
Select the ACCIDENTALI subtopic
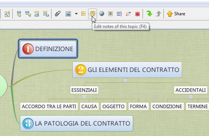[x=191, y=90]
